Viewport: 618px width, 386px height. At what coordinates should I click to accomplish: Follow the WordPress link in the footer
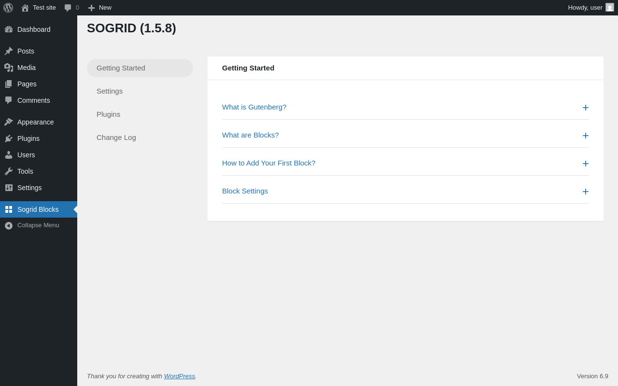click(x=180, y=376)
